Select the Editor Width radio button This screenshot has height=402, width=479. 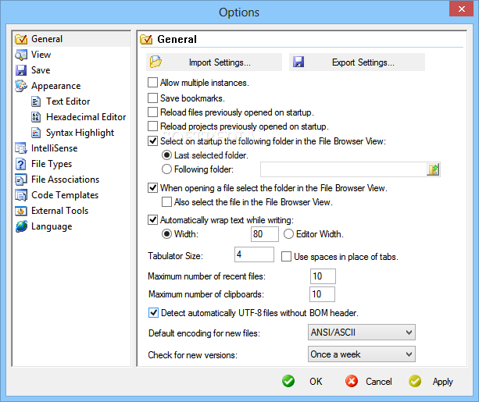[288, 234]
